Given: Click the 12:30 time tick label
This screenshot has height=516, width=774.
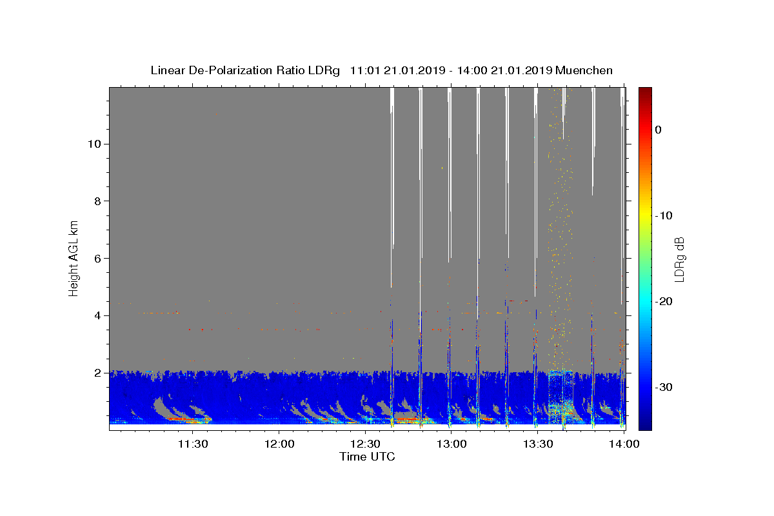Looking at the screenshot, I should tap(365, 444).
